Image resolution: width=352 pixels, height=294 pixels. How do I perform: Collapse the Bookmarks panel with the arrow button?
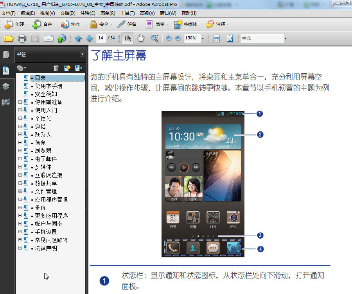[x=82, y=54]
